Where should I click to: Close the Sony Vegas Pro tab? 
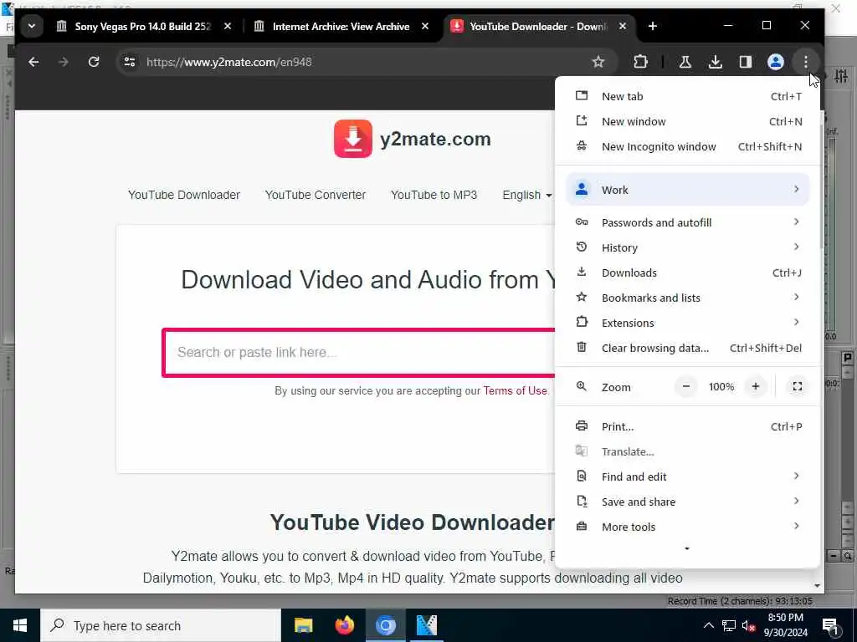tap(228, 26)
